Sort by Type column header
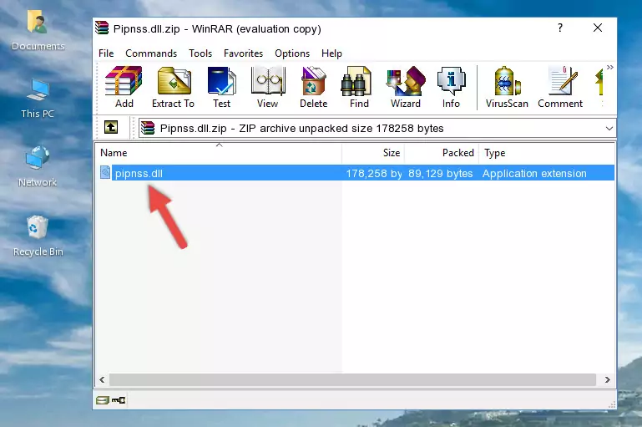 (x=547, y=153)
